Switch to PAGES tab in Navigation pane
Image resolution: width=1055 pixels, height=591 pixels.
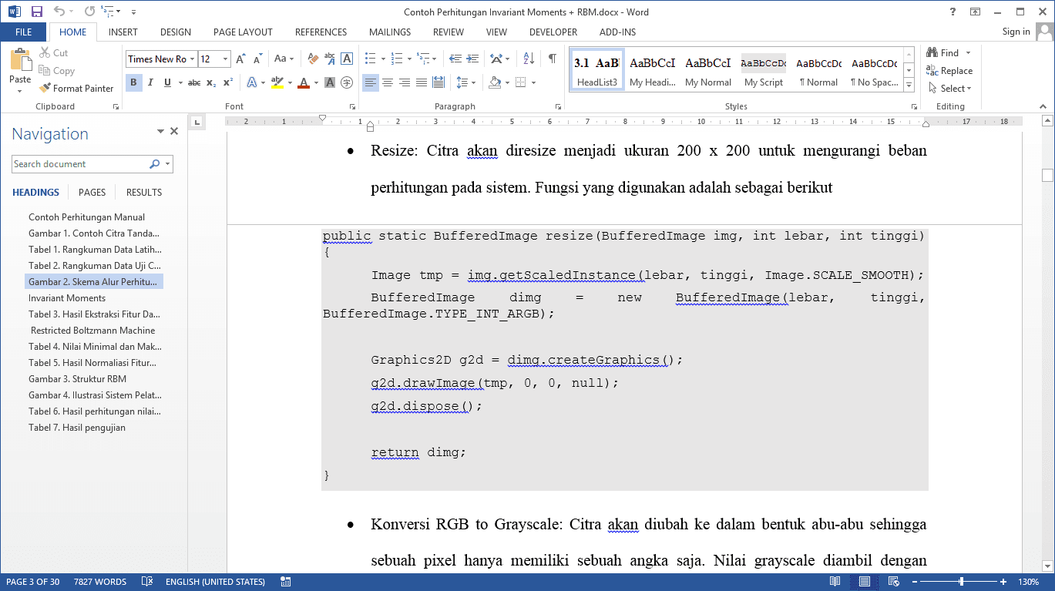coord(92,193)
